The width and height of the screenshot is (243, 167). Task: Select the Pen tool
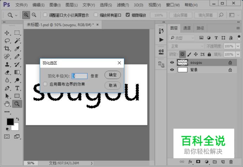(7, 88)
